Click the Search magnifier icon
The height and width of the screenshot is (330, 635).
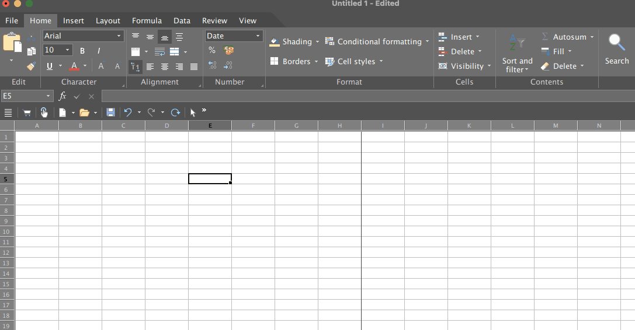coord(616,43)
